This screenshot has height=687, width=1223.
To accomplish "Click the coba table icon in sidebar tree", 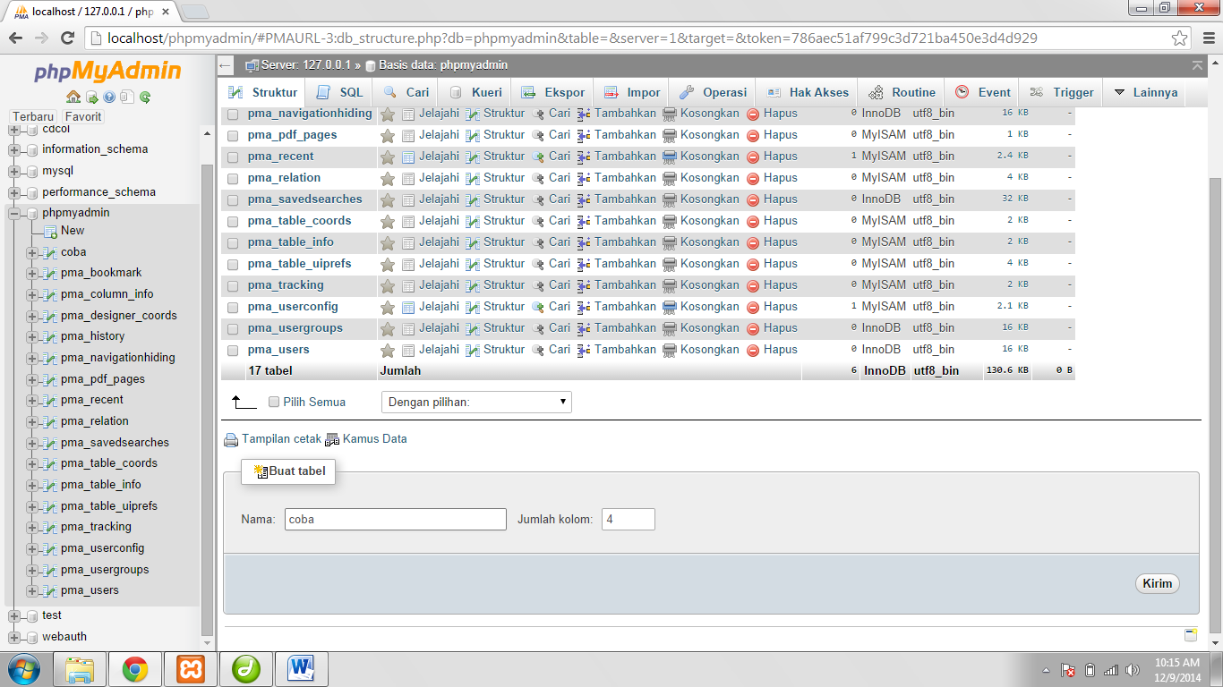I will pyautogui.click(x=50, y=252).
